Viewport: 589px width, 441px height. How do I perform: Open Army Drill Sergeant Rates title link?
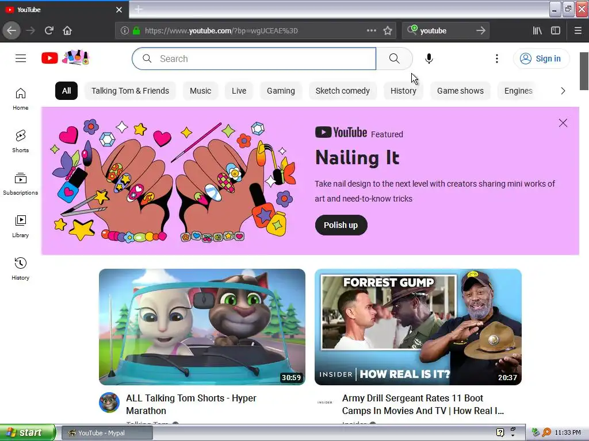click(423, 404)
